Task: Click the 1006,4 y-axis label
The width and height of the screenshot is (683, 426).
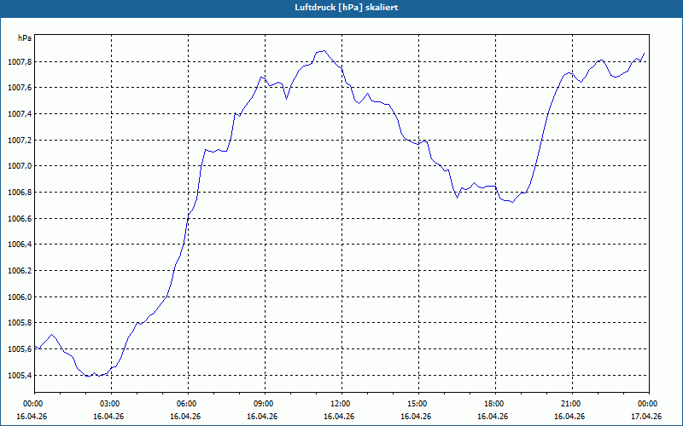Action: 20,245
